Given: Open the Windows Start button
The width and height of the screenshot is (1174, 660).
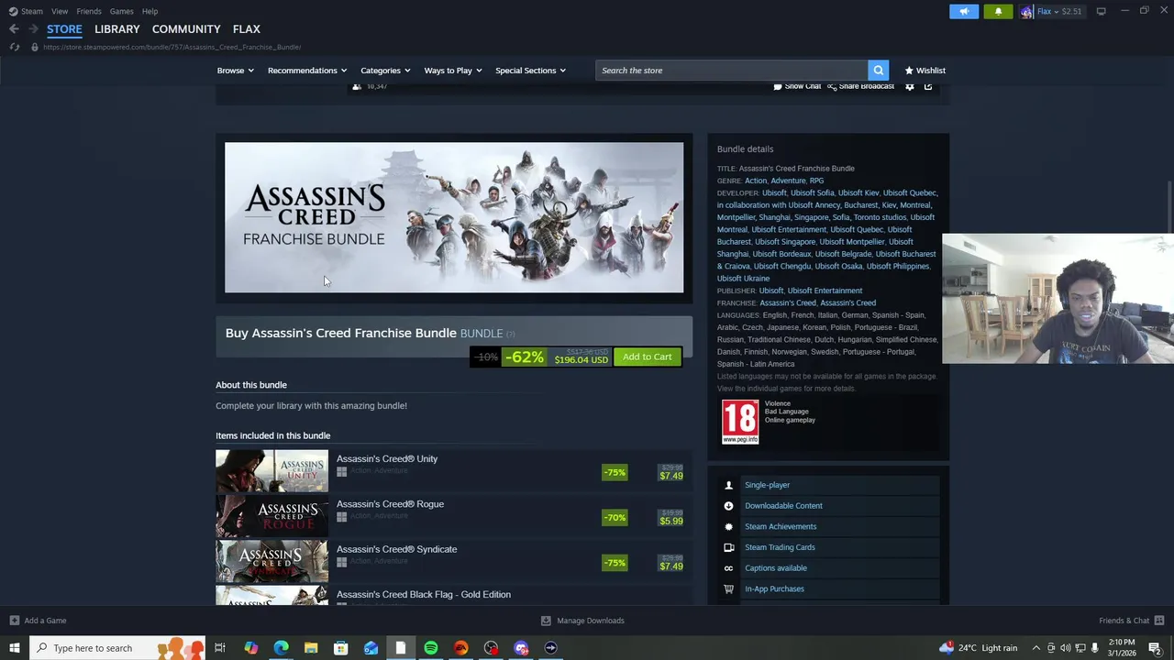Looking at the screenshot, I should click(x=14, y=648).
